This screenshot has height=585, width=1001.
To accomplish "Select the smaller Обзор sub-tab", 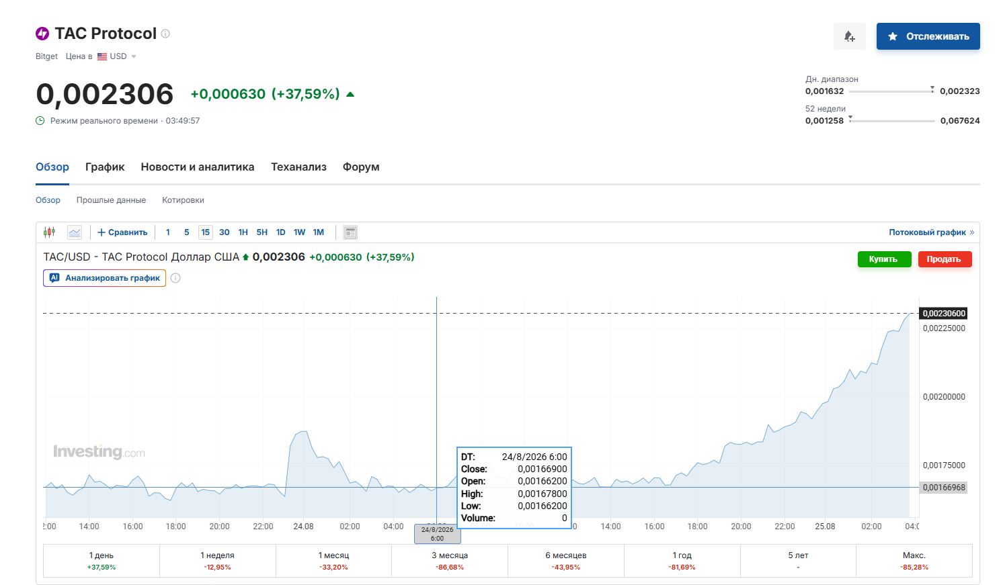I will tap(48, 200).
